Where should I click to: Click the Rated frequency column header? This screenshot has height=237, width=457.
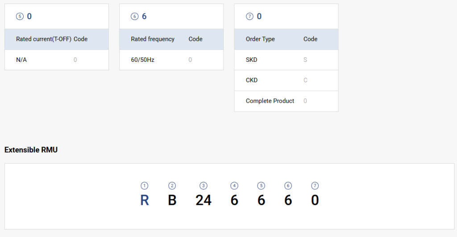pyautogui.click(x=153, y=39)
